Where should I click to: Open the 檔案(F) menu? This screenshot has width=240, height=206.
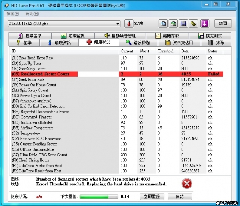[13, 14]
